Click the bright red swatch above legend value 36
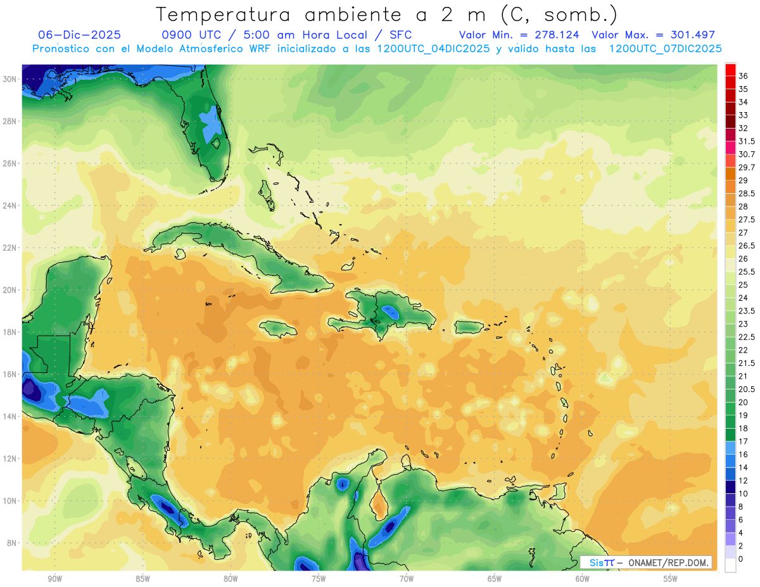 click(730, 69)
